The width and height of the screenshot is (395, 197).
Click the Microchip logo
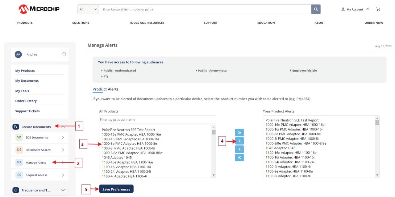tap(39, 9)
